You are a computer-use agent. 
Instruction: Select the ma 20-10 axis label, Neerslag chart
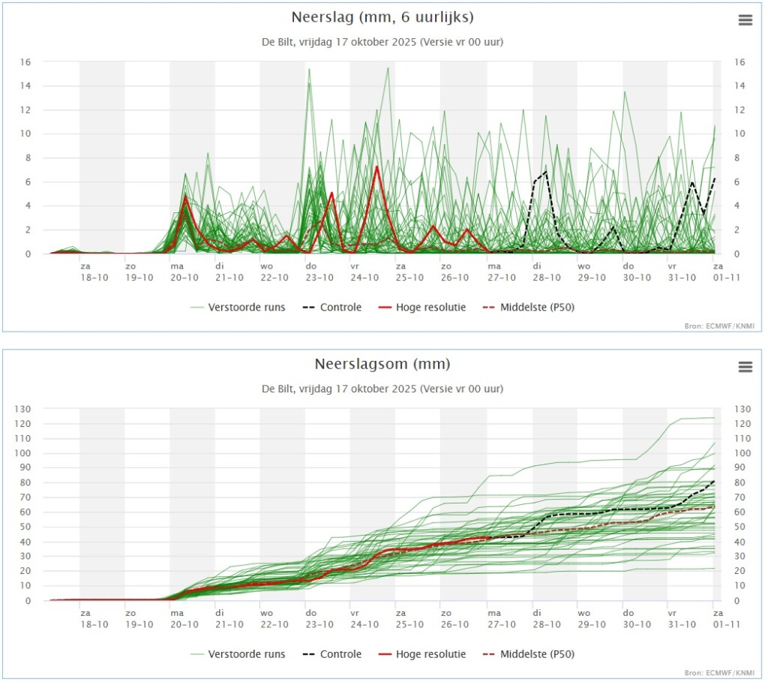[x=184, y=272]
